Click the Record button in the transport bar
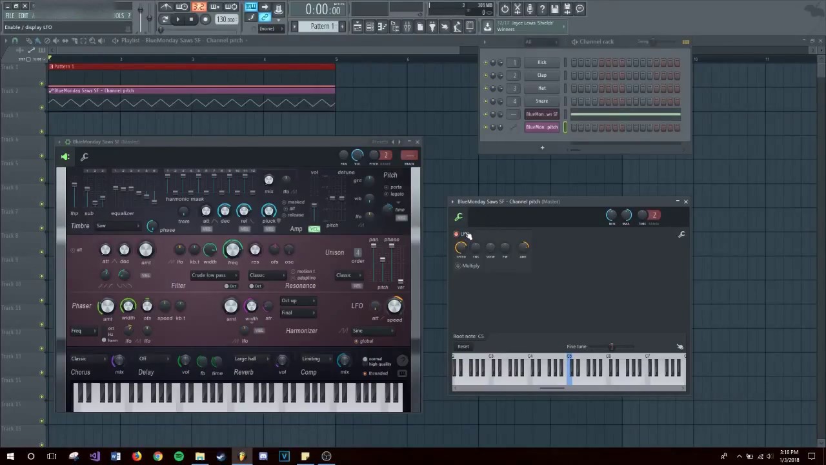 205,19
